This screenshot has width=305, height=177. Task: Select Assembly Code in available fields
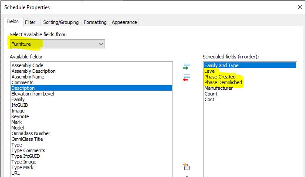91,65
